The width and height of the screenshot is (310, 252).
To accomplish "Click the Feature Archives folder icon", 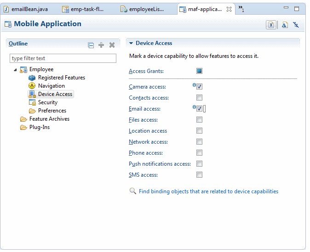I will [x=23, y=119].
